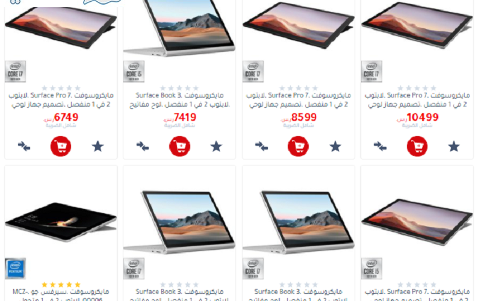View the bottom-row Core i5 Surface Pro 7 image
Screen dimensions: 478x301
point(417,222)
